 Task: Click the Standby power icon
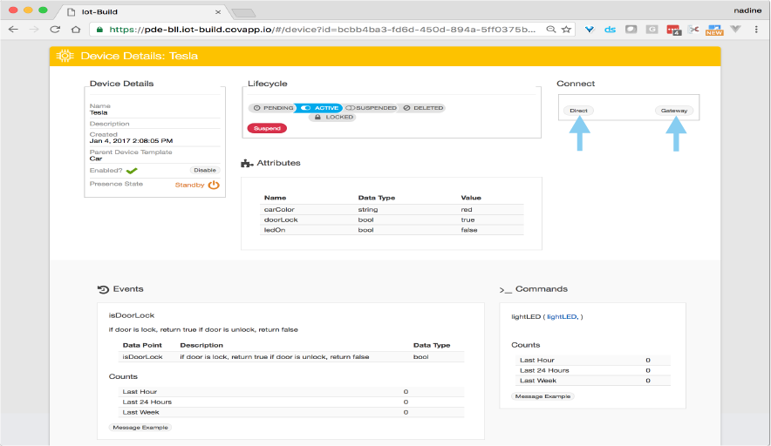click(214, 185)
